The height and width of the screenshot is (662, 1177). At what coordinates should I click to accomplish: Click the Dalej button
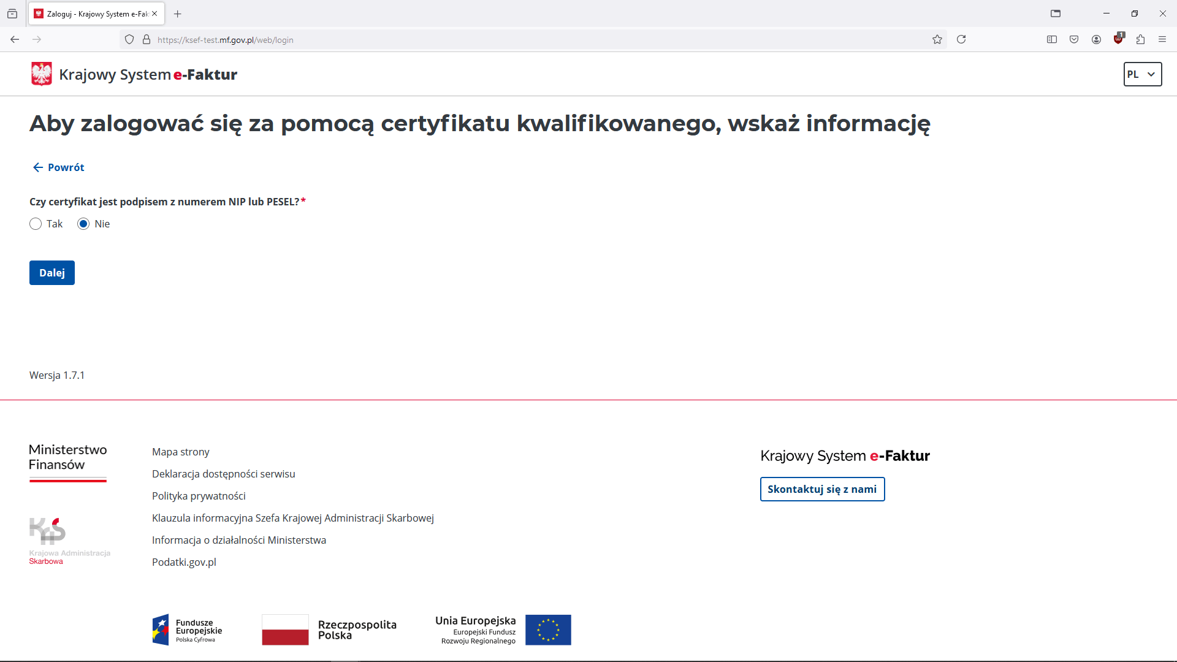click(51, 272)
